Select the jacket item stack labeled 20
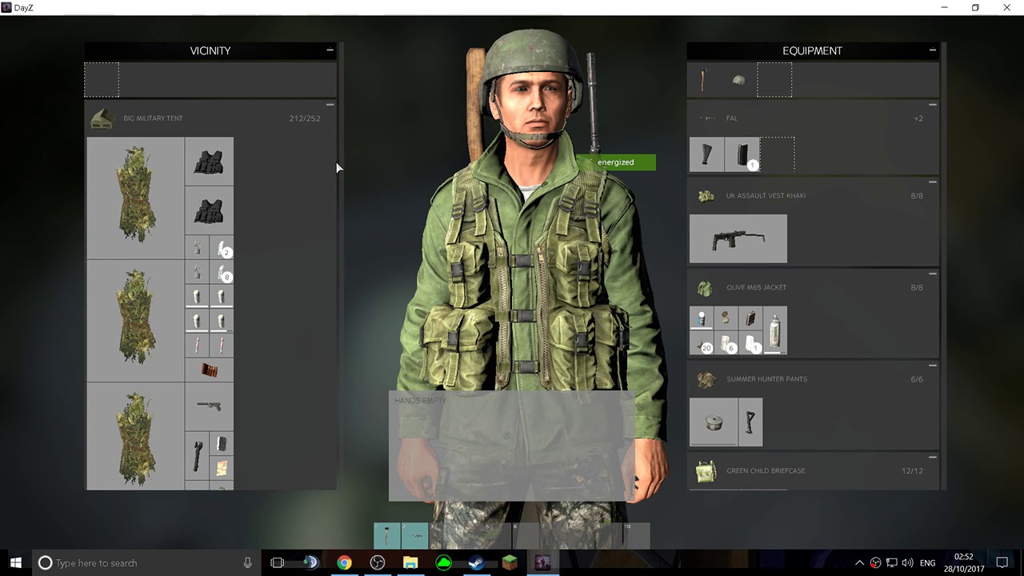The image size is (1024, 576). pos(702,342)
